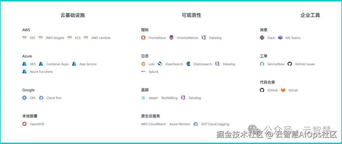
Task: Select the Azure icon next to Container Apps
Action: 41,64
